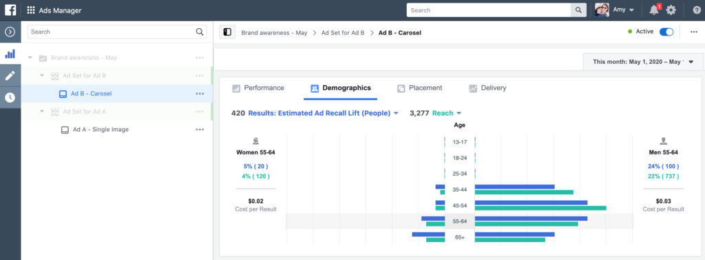The width and height of the screenshot is (705, 260).
Task: Open the This month date range dropdown
Action: coord(644,62)
